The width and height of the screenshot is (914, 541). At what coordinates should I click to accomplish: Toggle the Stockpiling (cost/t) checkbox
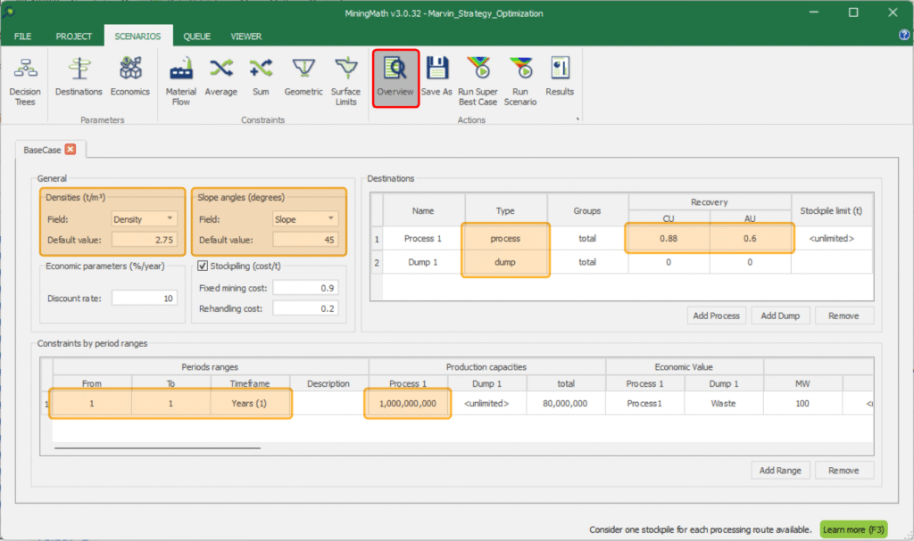(203, 266)
